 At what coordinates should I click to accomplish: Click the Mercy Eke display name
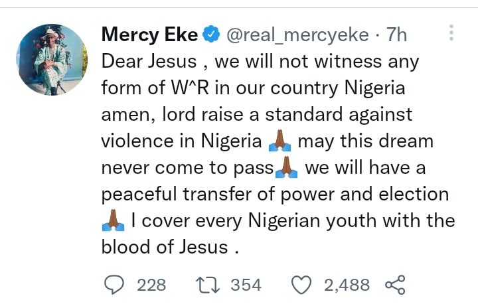pos(149,34)
